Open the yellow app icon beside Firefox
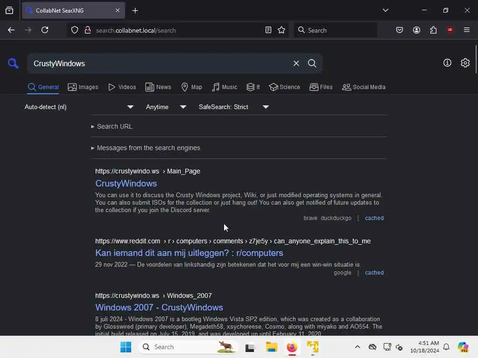This screenshot has width=478, height=358. pos(312,347)
